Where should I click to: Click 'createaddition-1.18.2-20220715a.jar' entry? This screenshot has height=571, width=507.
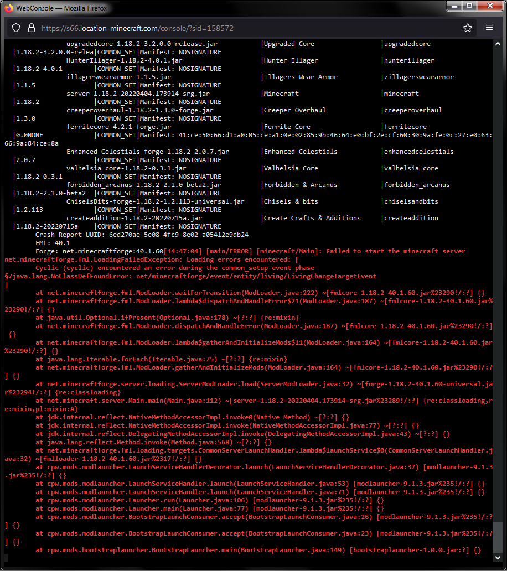134,218
